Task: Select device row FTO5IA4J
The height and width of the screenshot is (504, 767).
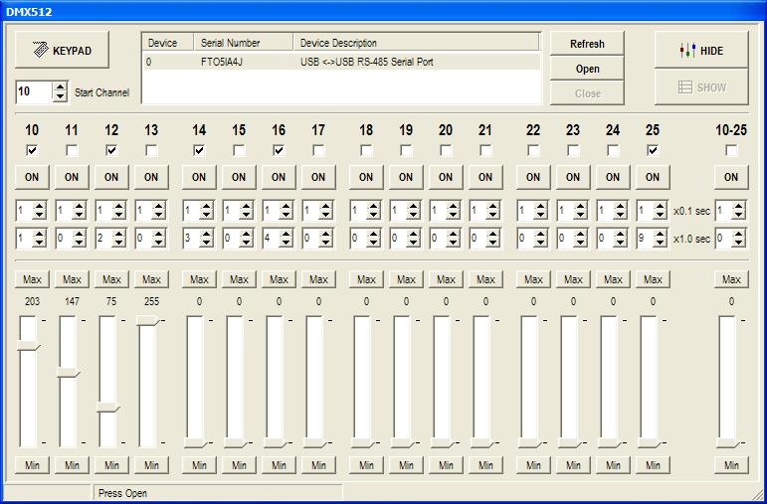Action: (x=341, y=62)
